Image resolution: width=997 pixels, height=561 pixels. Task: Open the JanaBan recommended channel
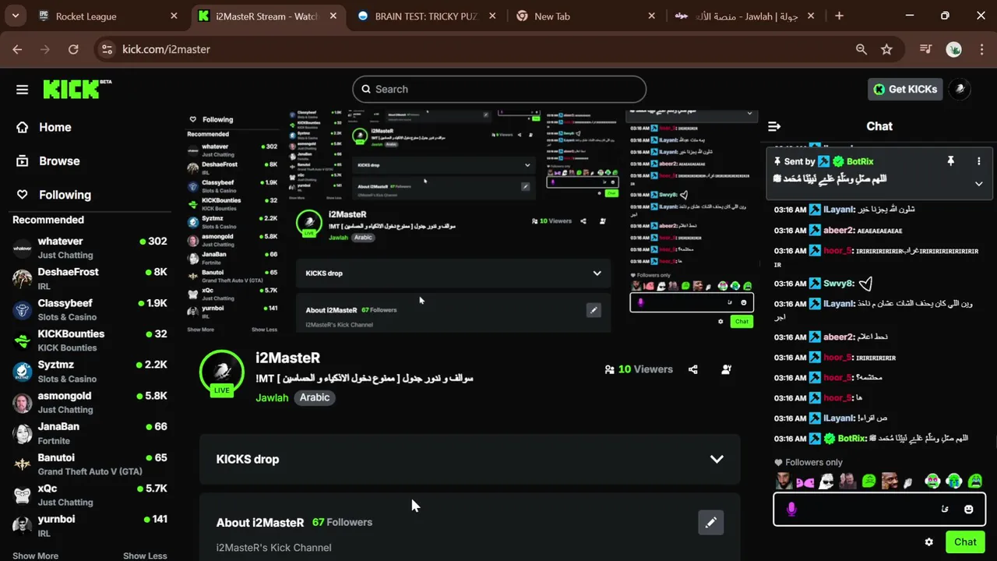coord(90,433)
